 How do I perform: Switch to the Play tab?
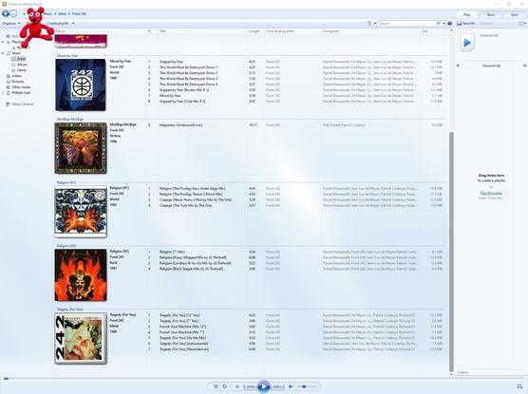point(467,14)
